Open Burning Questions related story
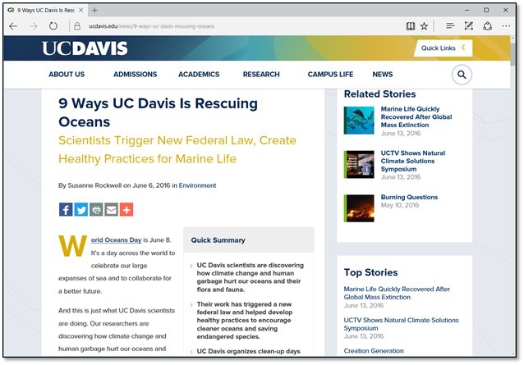The image size is (524, 365). pyautogui.click(x=409, y=198)
